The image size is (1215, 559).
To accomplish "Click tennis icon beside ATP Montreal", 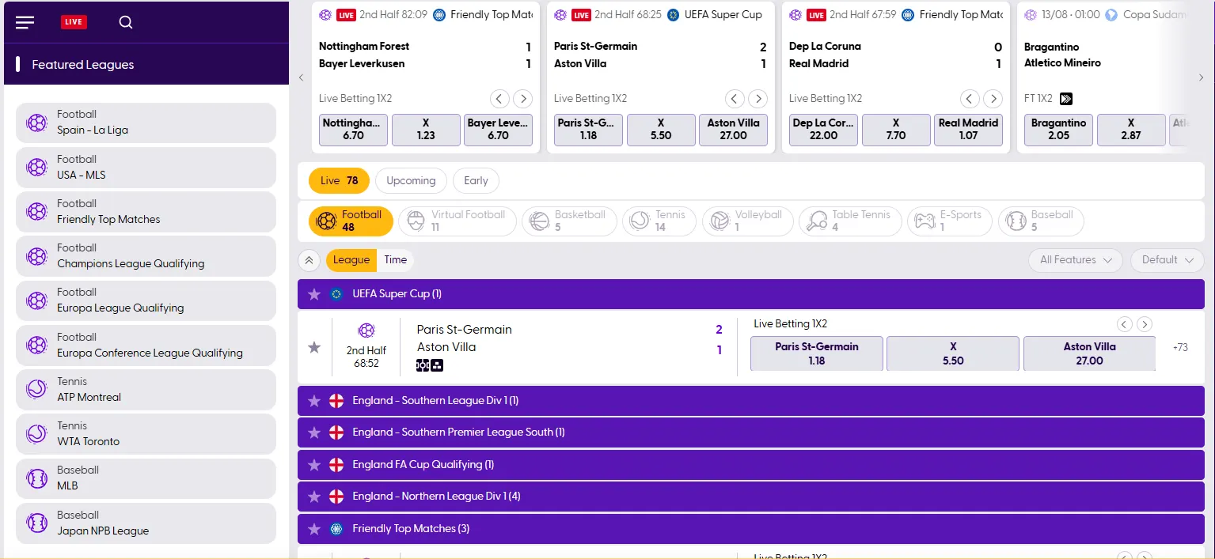I will pos(36,390).
